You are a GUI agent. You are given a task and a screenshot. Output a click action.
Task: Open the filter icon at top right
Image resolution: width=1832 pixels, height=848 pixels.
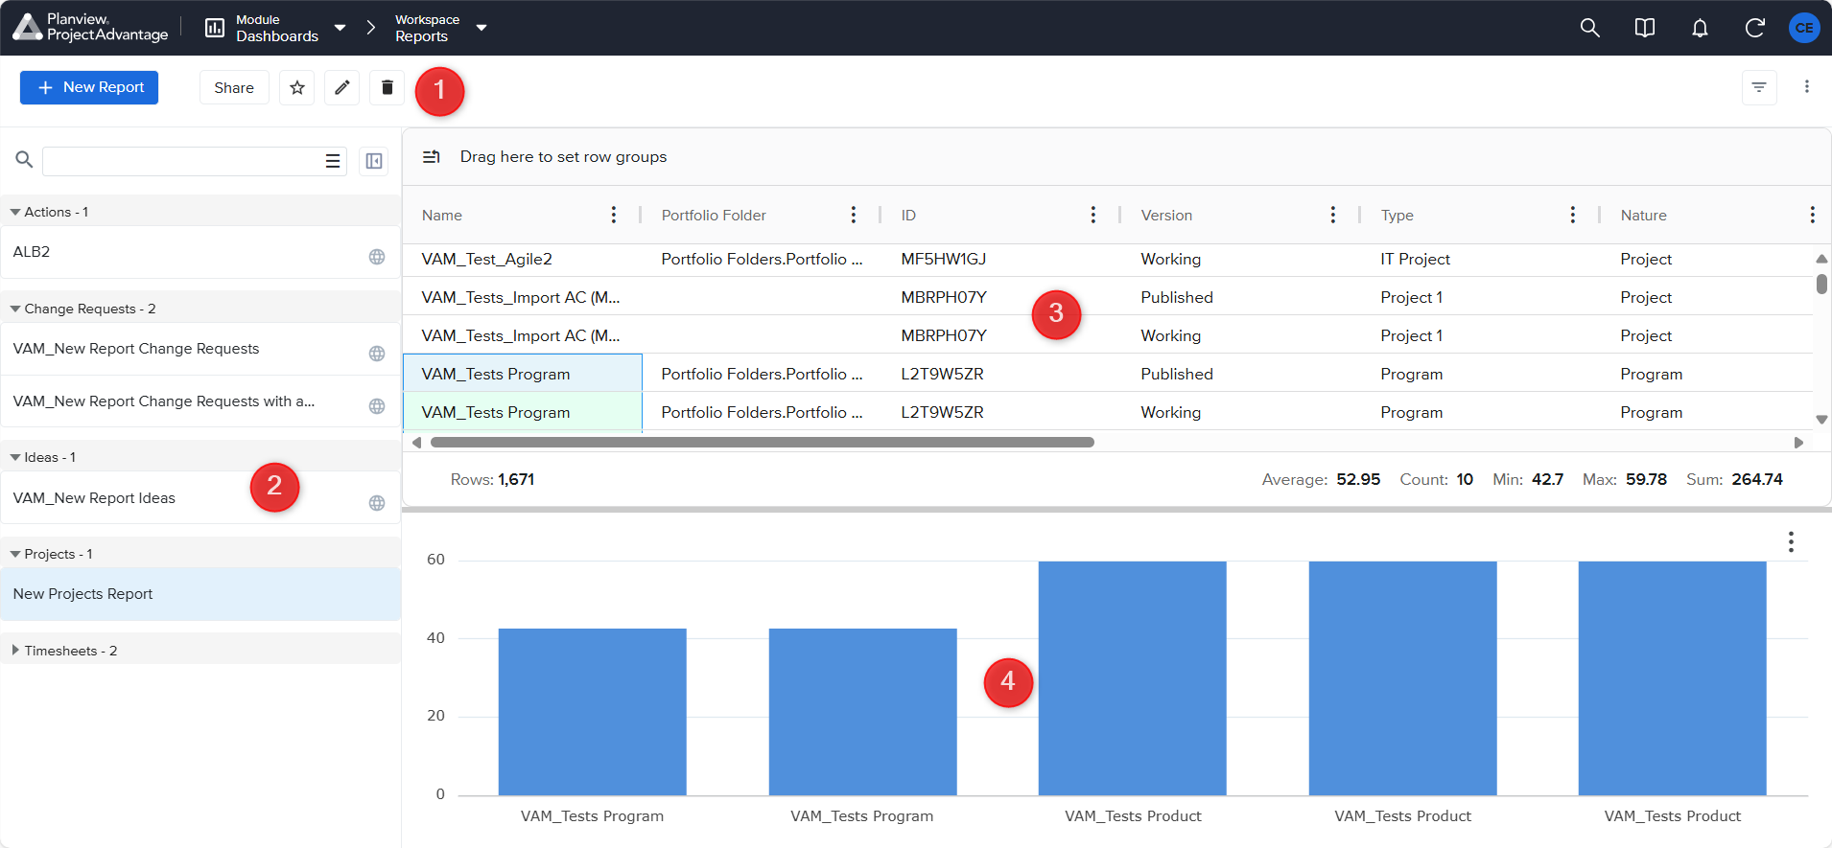(x=1759, y=87)
